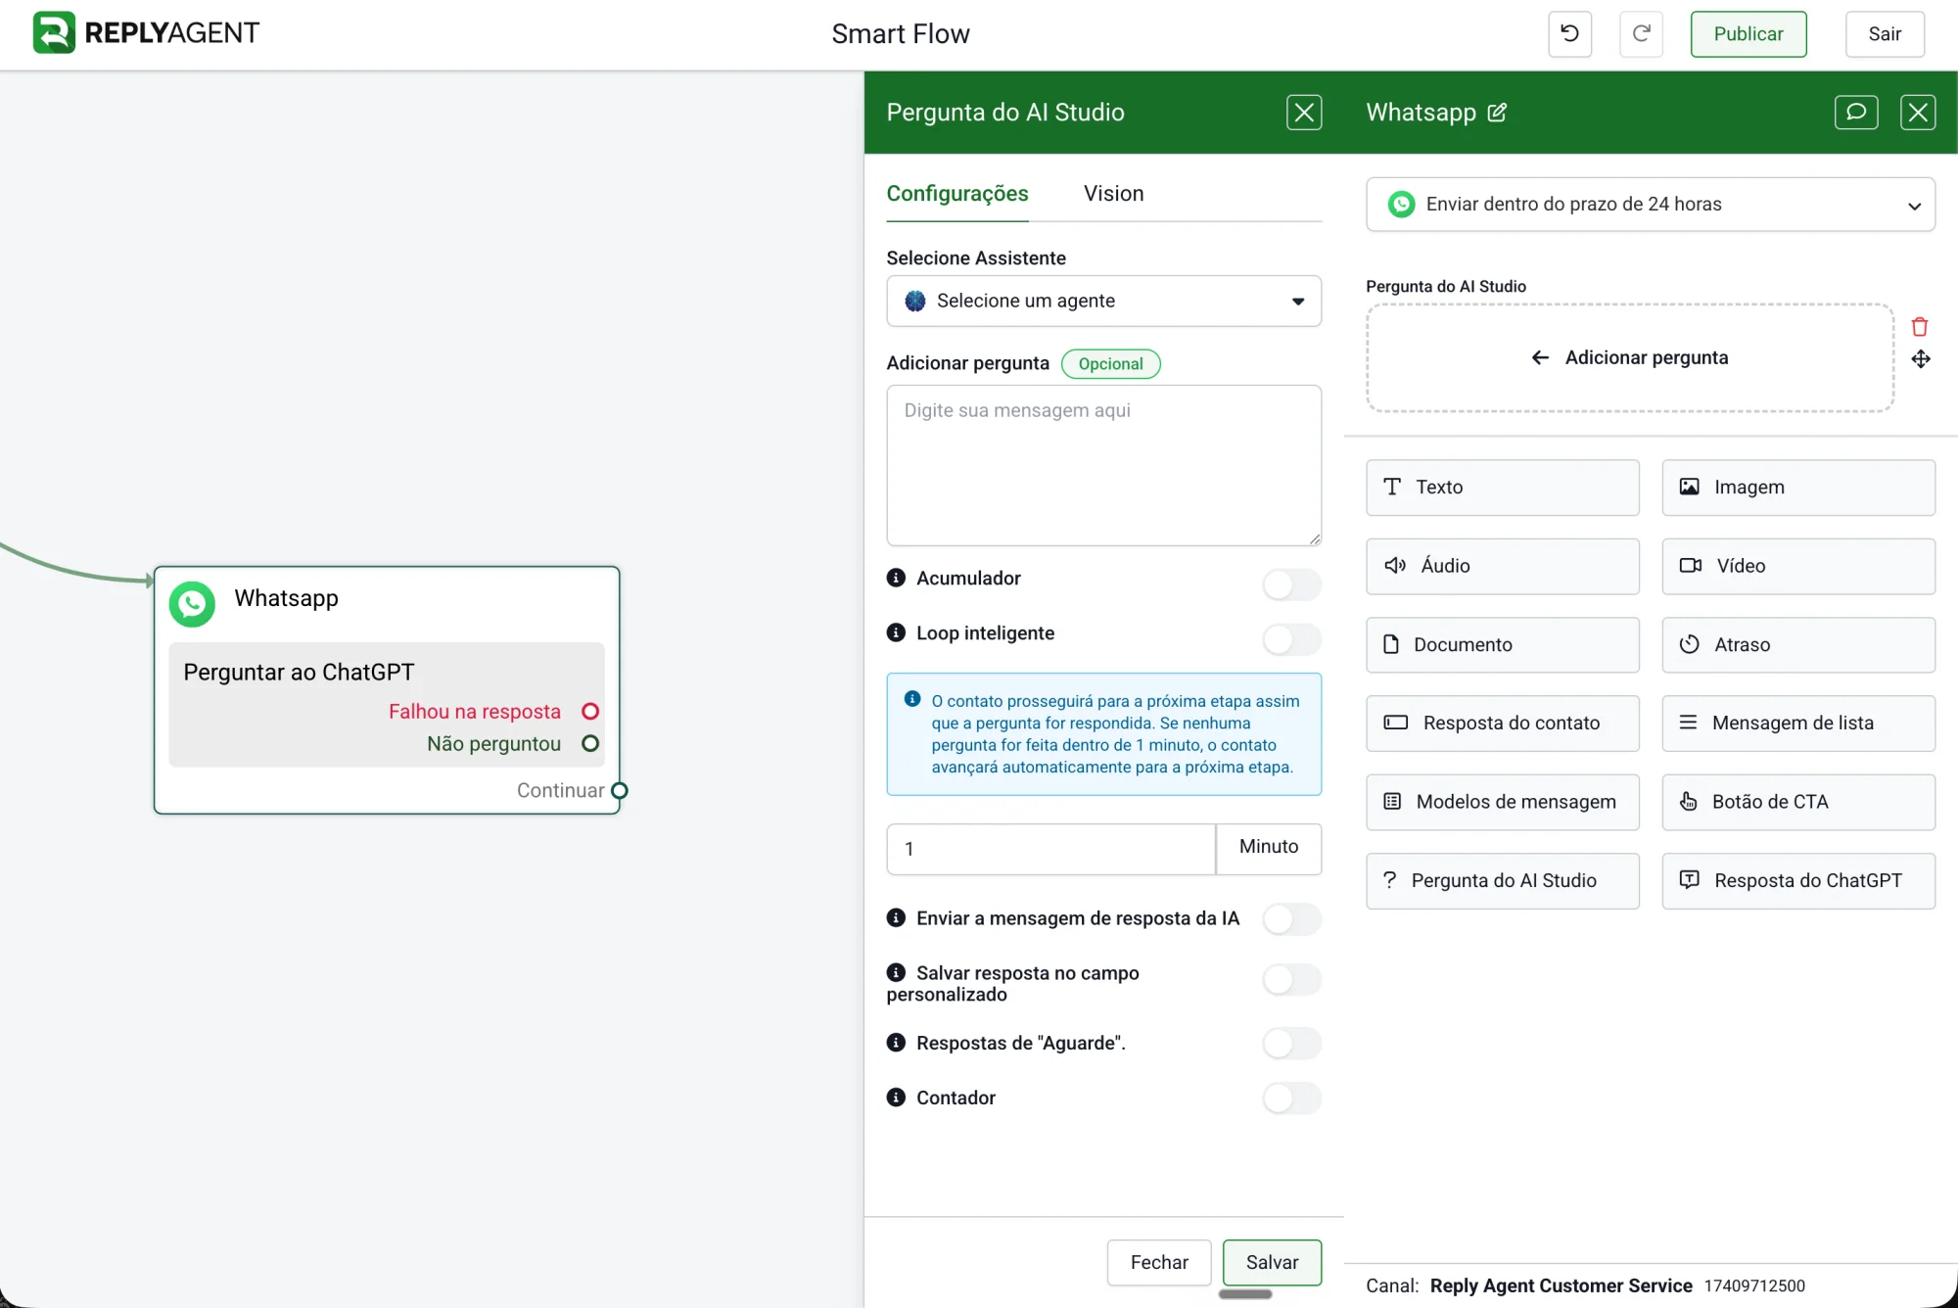This screenshot has width=1958, height=1308.
Task: Click the Smart Flow title
Action: (x=901, y=33)
